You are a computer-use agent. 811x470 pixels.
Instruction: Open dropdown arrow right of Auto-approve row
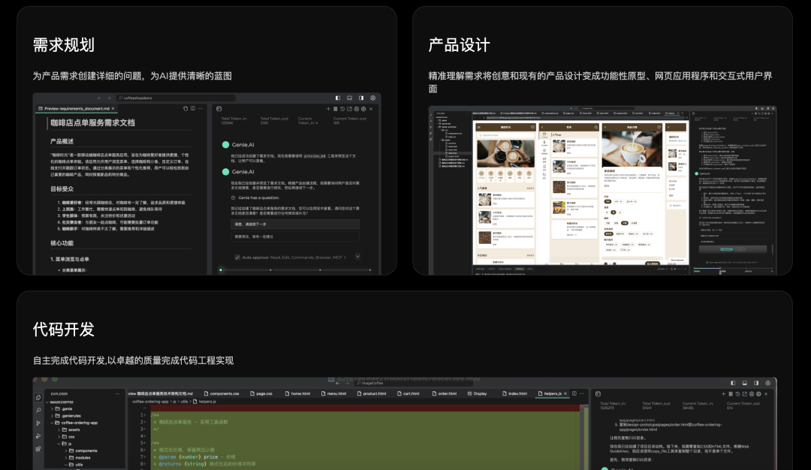[357, 256]
